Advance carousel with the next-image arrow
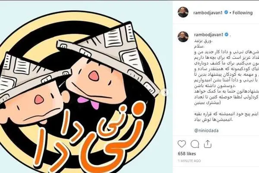 point(165,93)
